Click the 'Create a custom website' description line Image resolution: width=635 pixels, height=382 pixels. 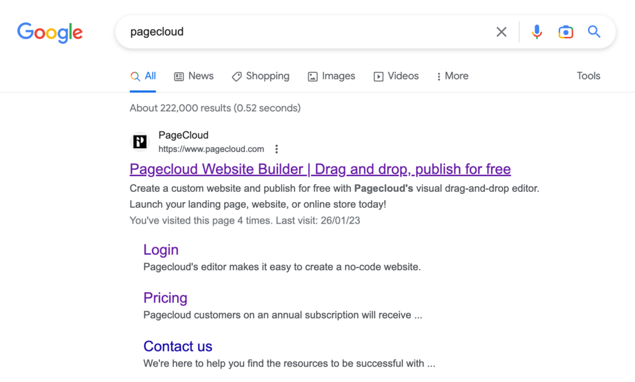coord(335,189)
